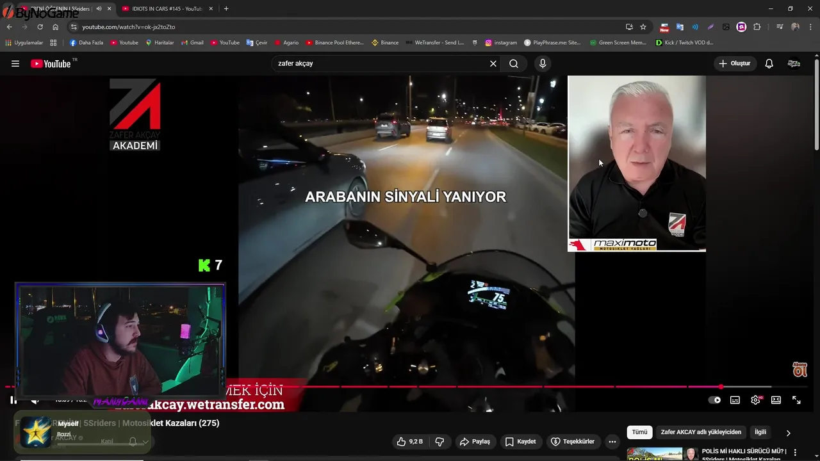Screen dimensions: 820x461
Task: Mute the first tab via its speaker icon
Action: [99, 9]
